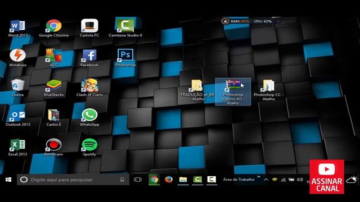Image resolution: width=360 pixels, height=202 pixels.
Task: Select the Facebook desktop shortcut
Action: 89,58
